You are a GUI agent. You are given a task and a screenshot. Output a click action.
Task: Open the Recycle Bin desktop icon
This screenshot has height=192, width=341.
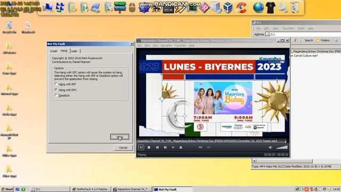click(10, 27)
